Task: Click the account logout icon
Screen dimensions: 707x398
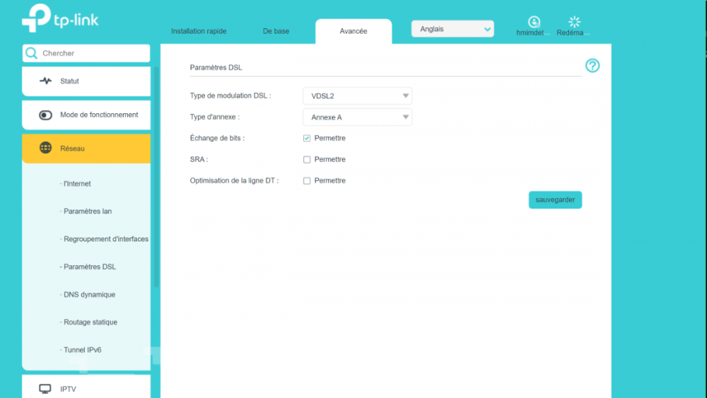Action: (x=534, y=22)
